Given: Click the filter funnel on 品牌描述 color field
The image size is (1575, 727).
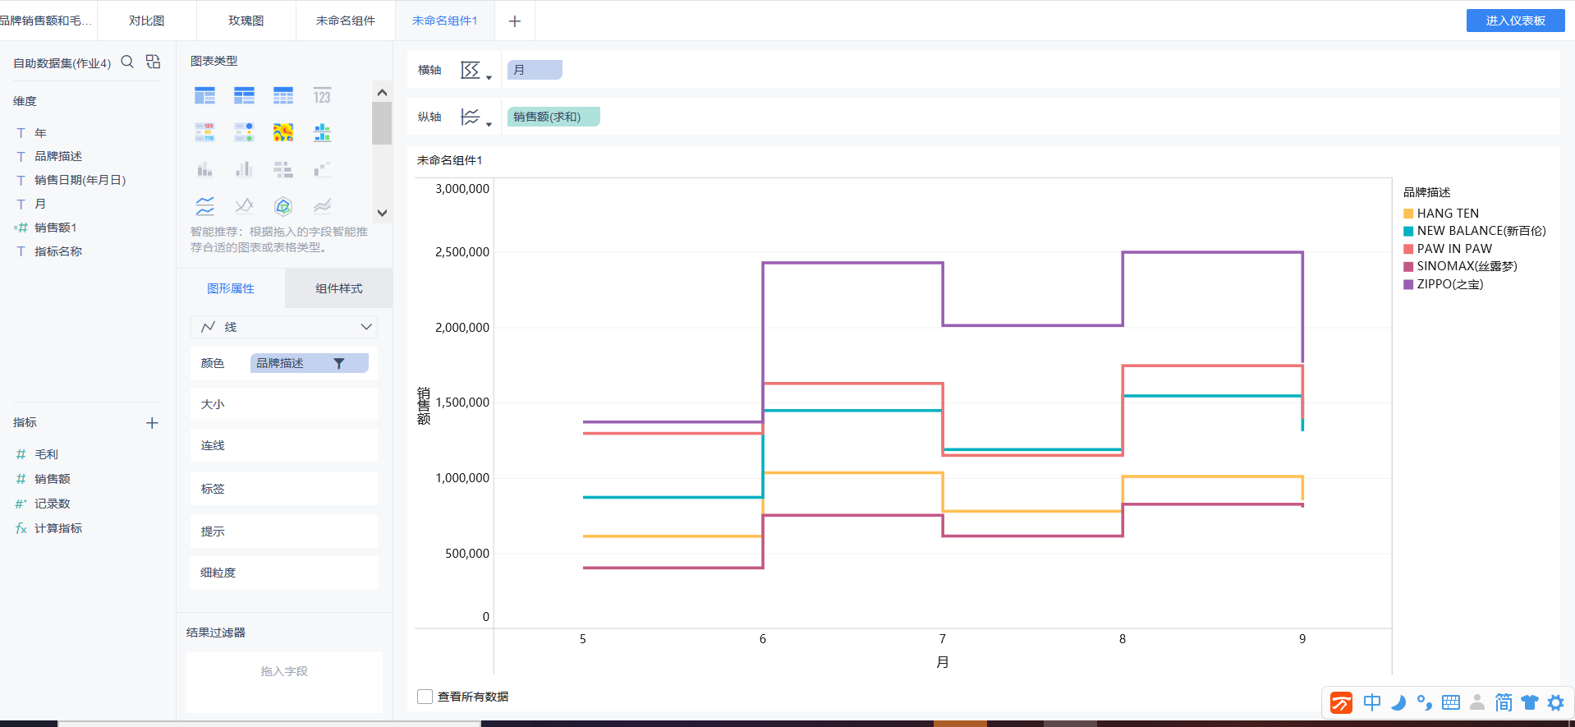Looking at the screenshot, I should coord(338,363).
